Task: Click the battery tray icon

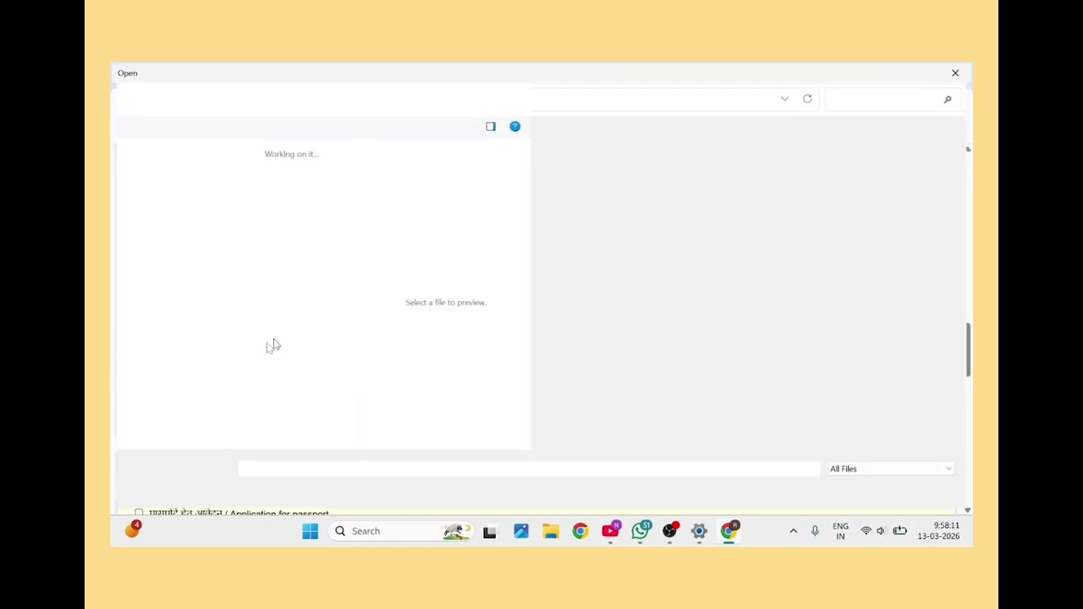Action: (x=899, y=531)
